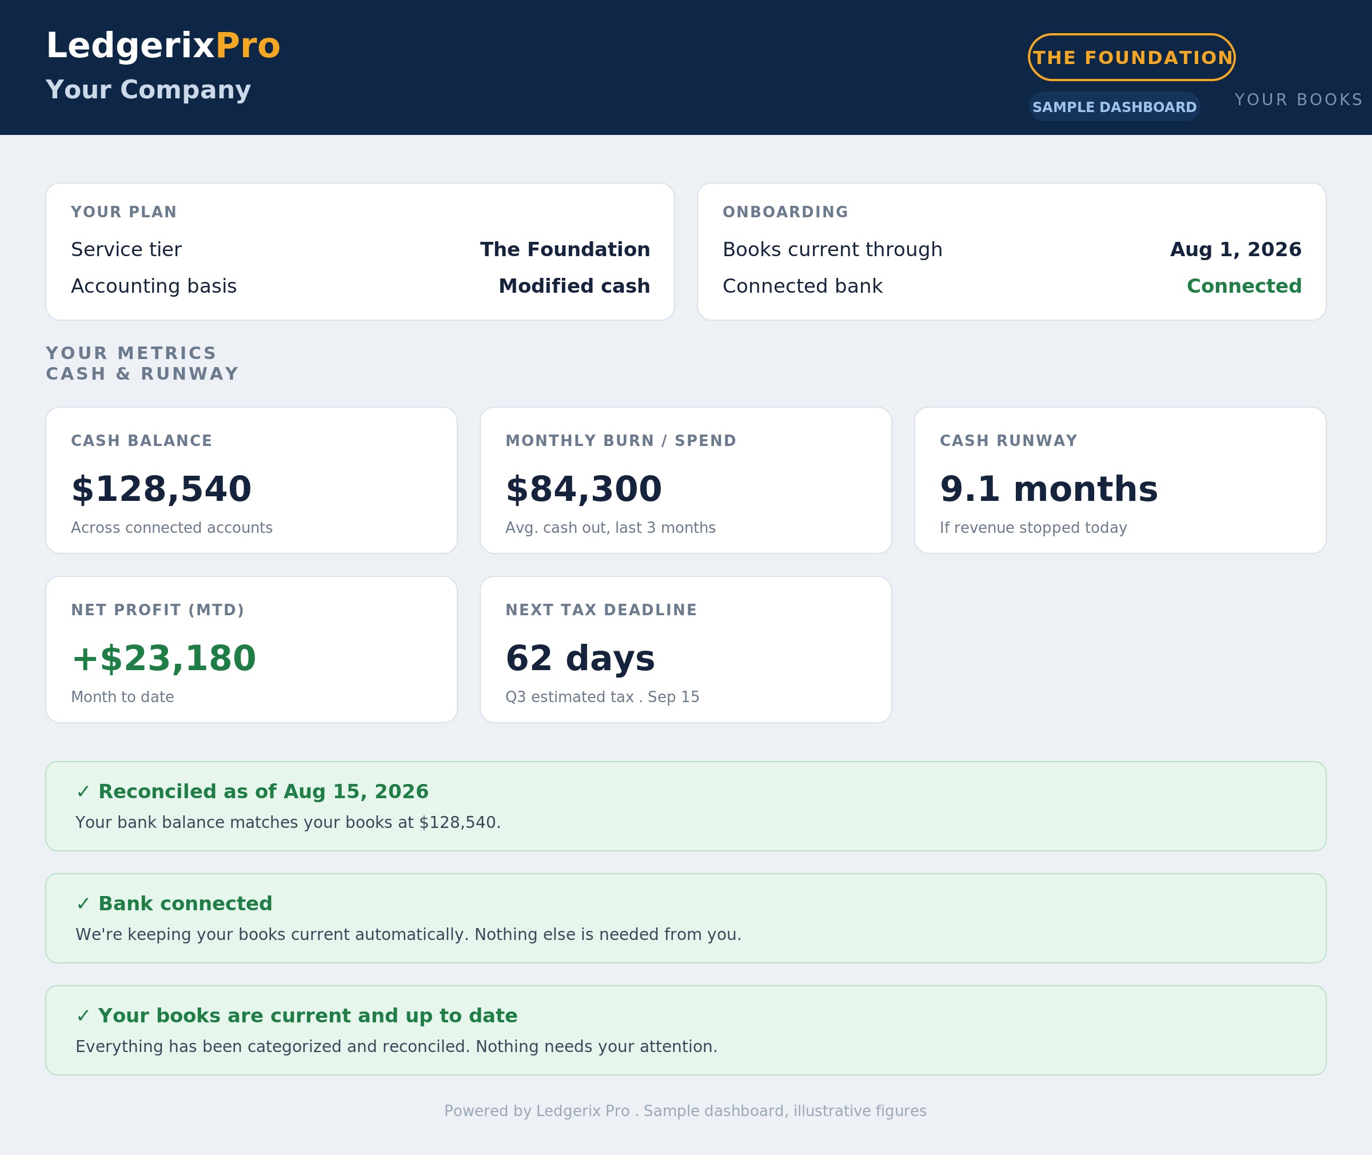Image resolution: width=1372 pixels, height=1155 pixels.
Task: Click checkmark beside 'Your books are current'
Action: [x=83, y=1016]
